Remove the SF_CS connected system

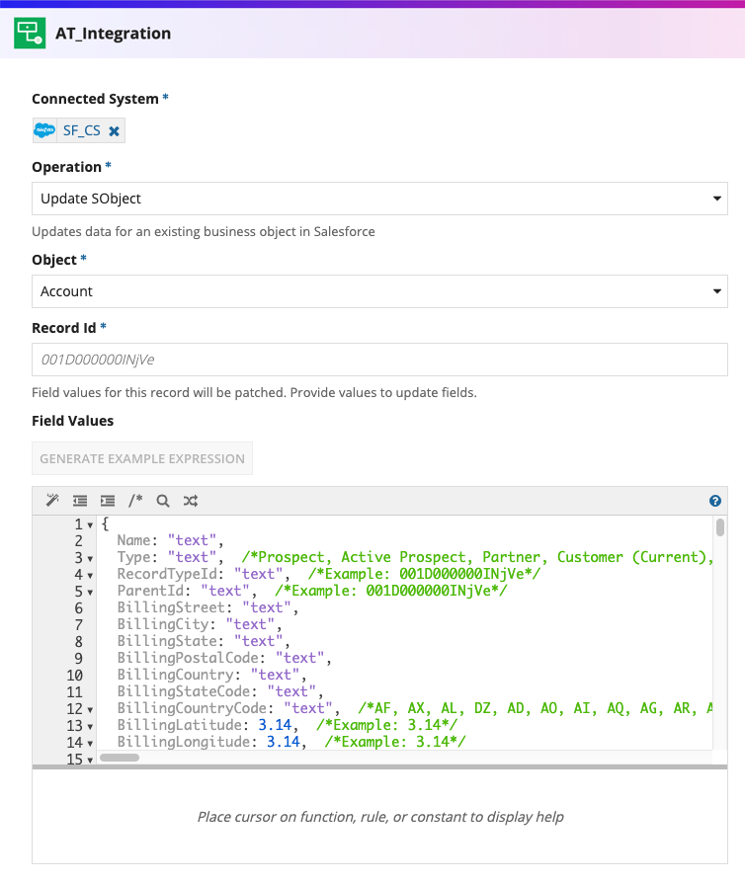click(x=114, y=131)
